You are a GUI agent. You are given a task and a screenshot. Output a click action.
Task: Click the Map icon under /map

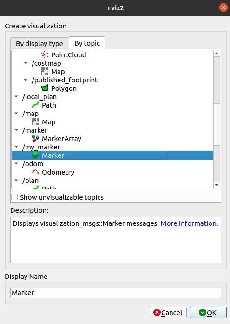[35, 121]
